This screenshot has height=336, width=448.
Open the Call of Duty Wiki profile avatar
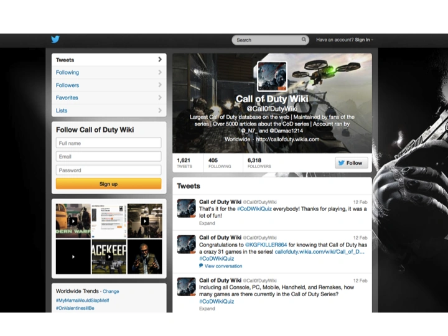(272, 77)
